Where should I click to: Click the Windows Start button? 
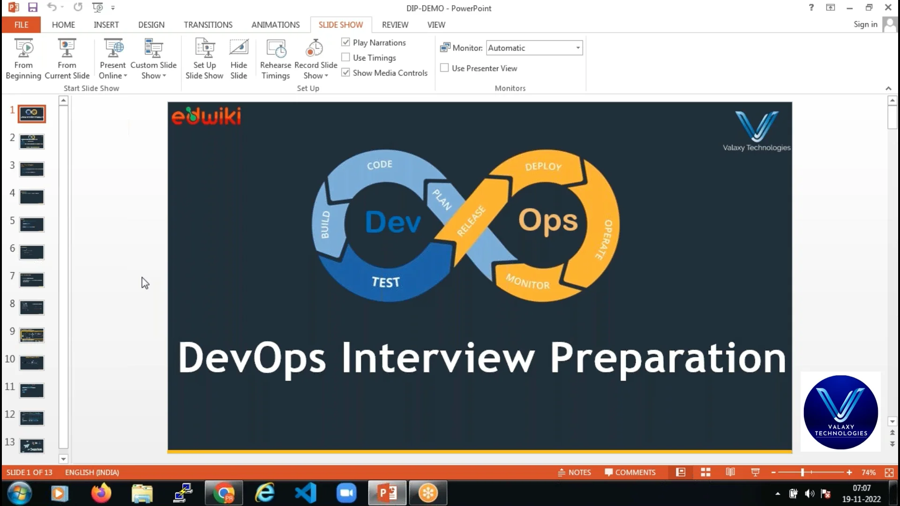pos(19,493)
